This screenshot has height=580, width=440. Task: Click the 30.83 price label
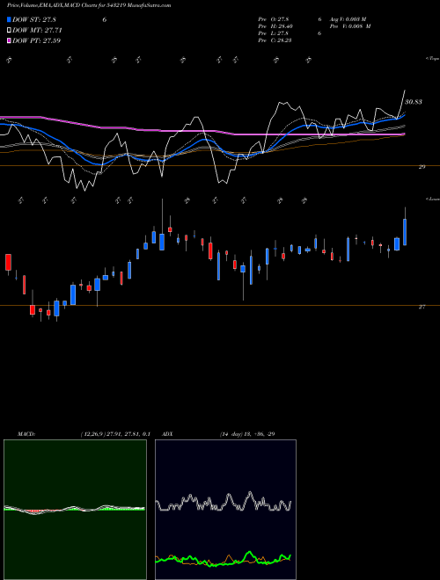pos(414,102)
